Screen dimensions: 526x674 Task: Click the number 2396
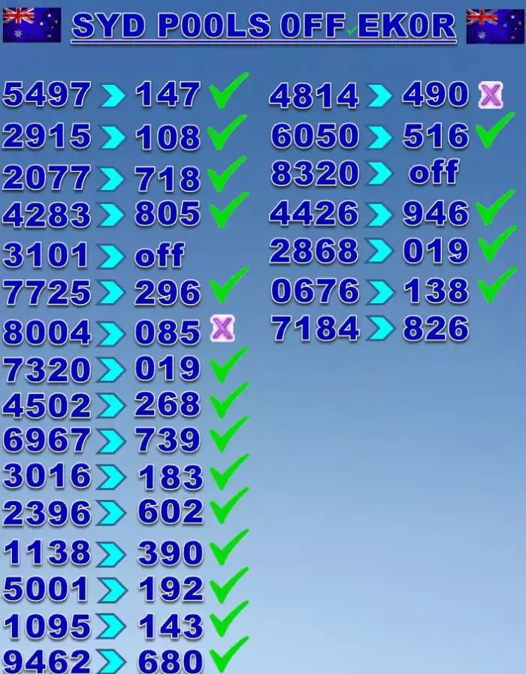coord(47,513)
